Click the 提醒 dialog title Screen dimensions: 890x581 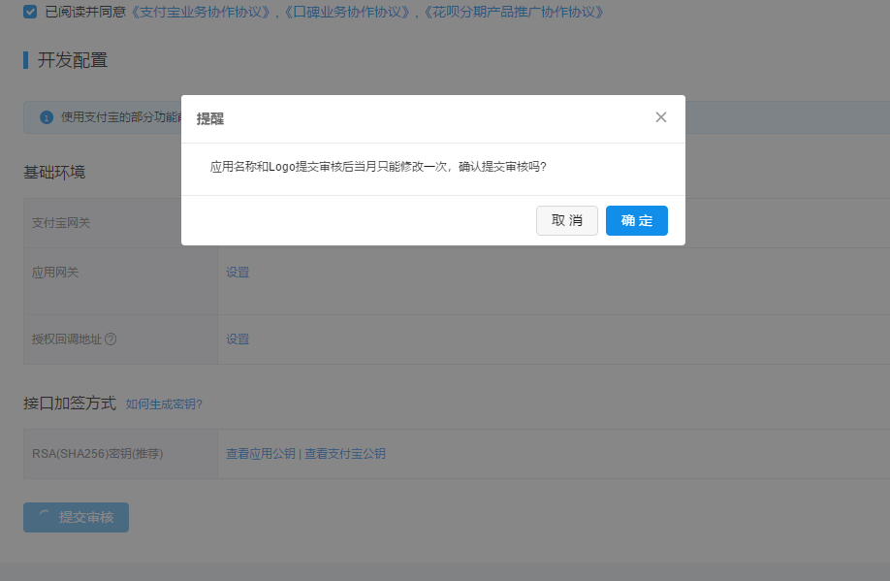point(210,118)
